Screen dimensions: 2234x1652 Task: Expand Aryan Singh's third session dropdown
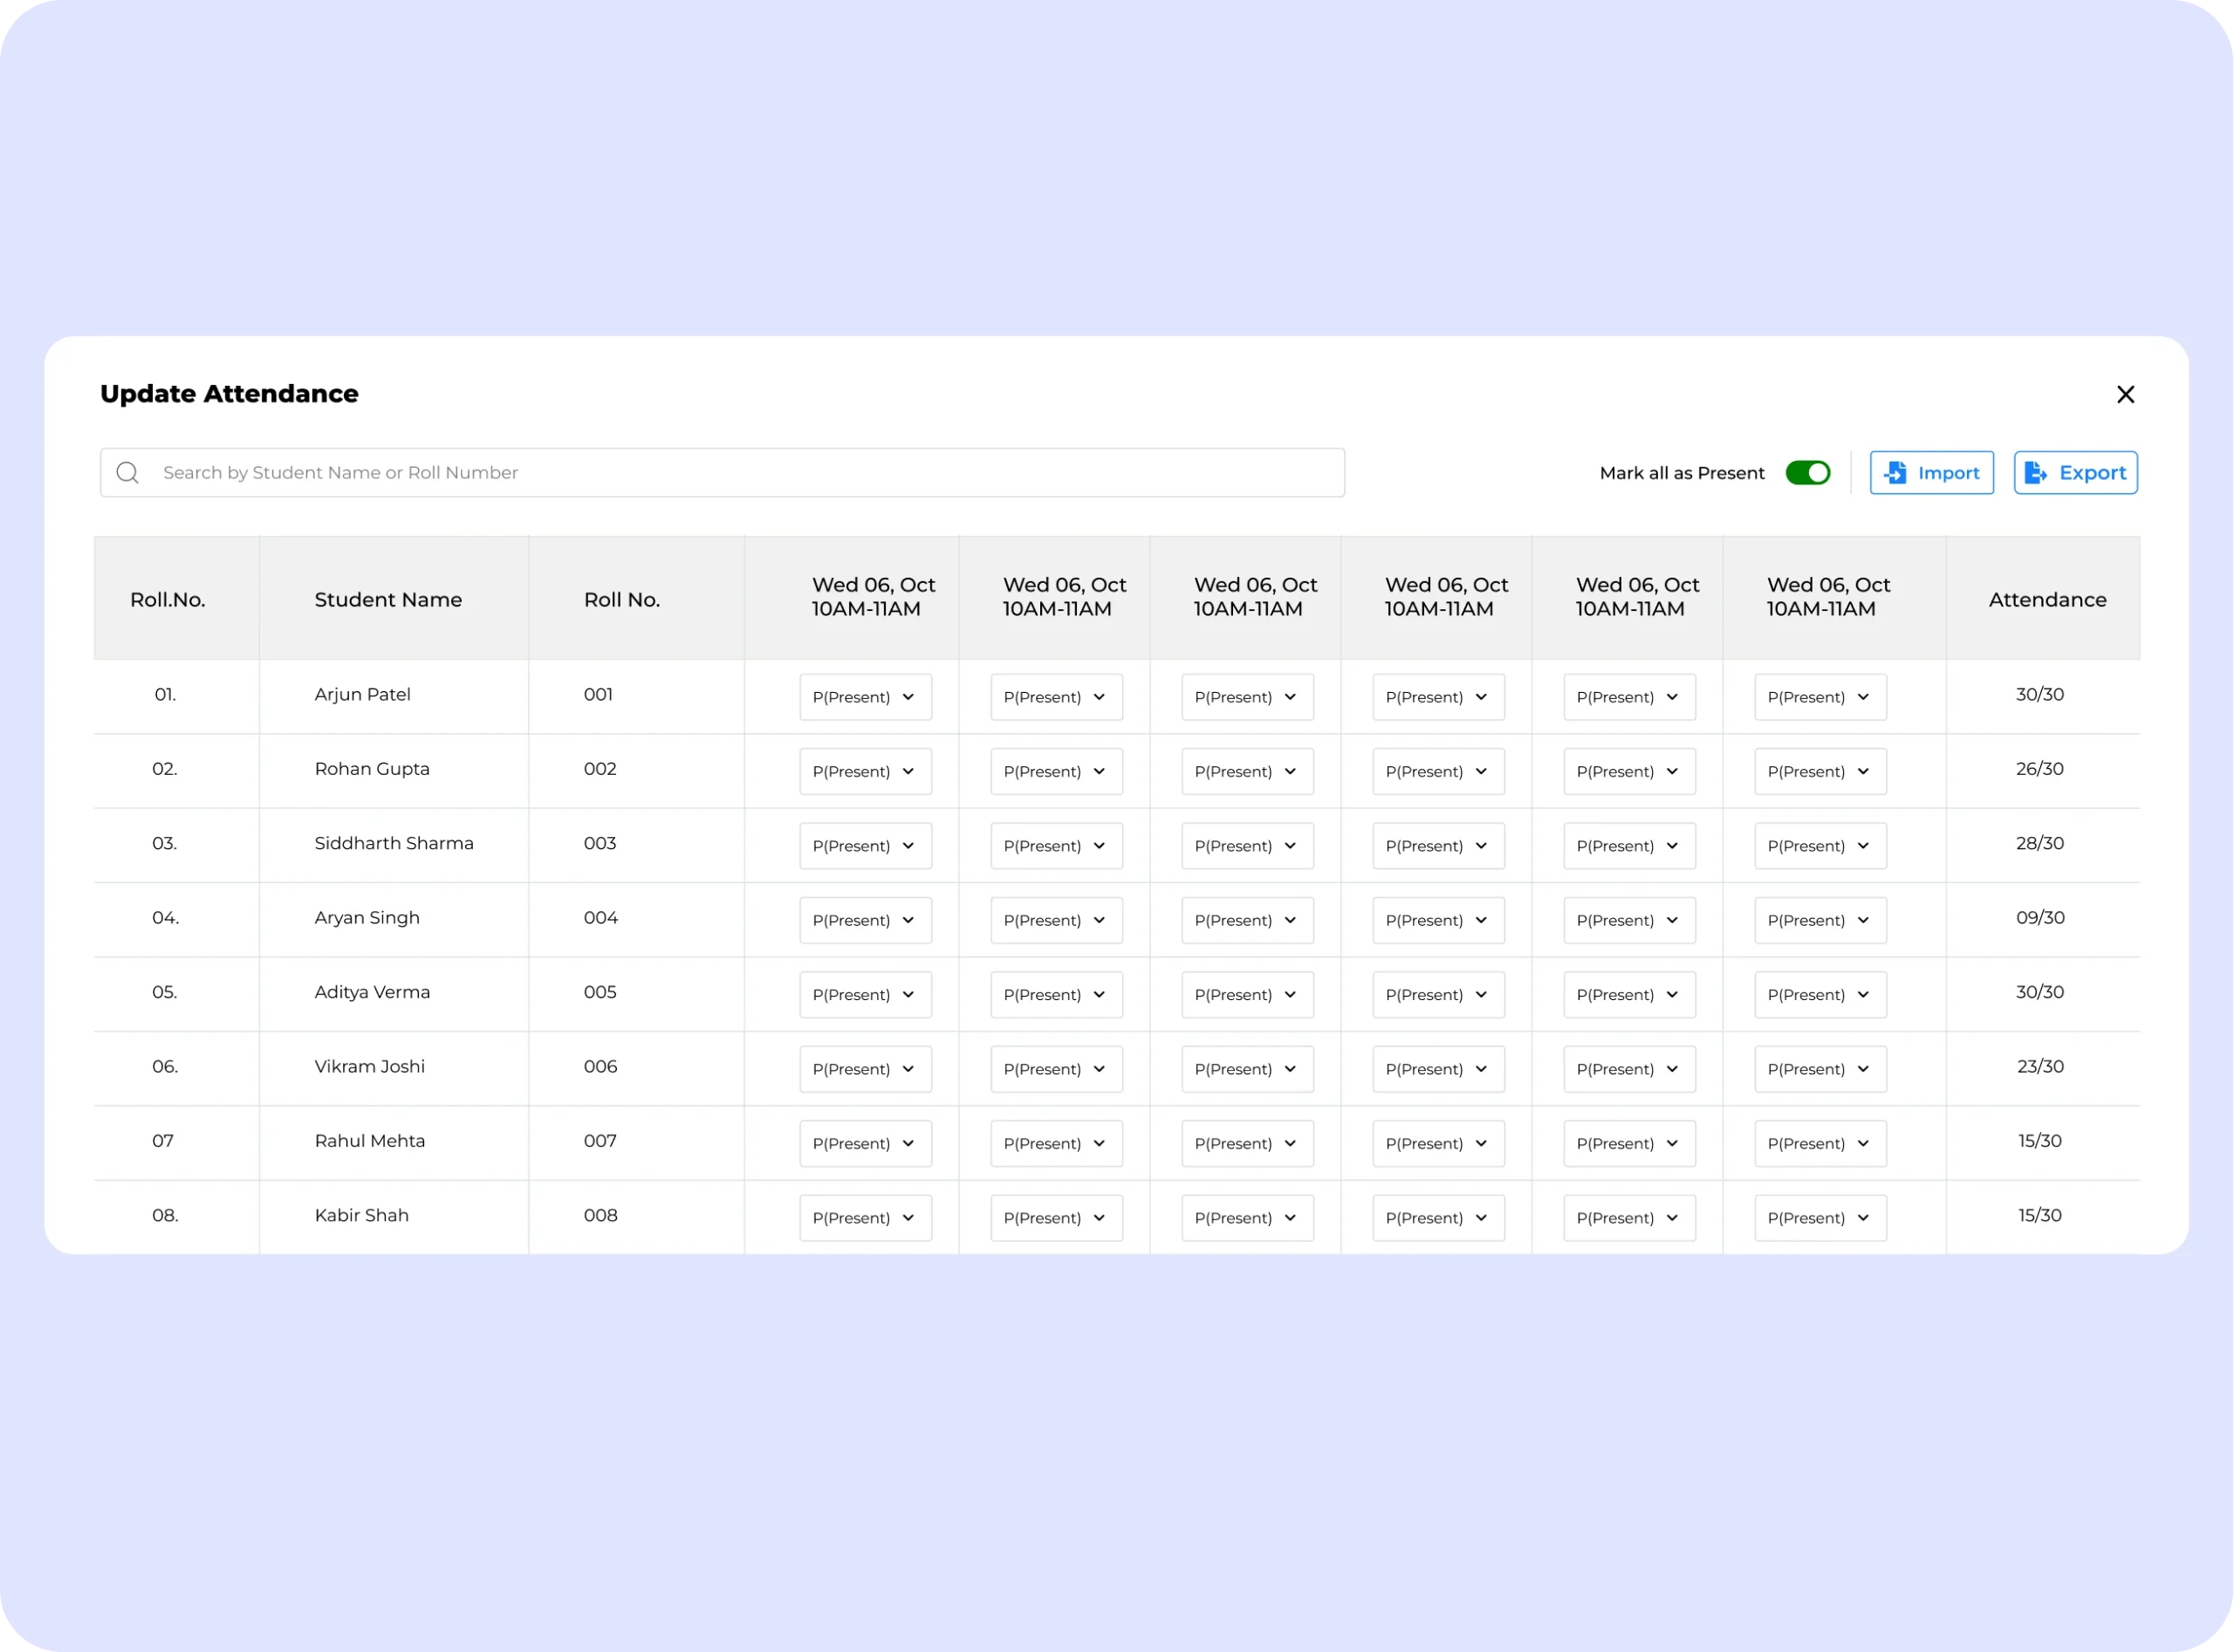pyautogui.click(x=1247, y=921)
